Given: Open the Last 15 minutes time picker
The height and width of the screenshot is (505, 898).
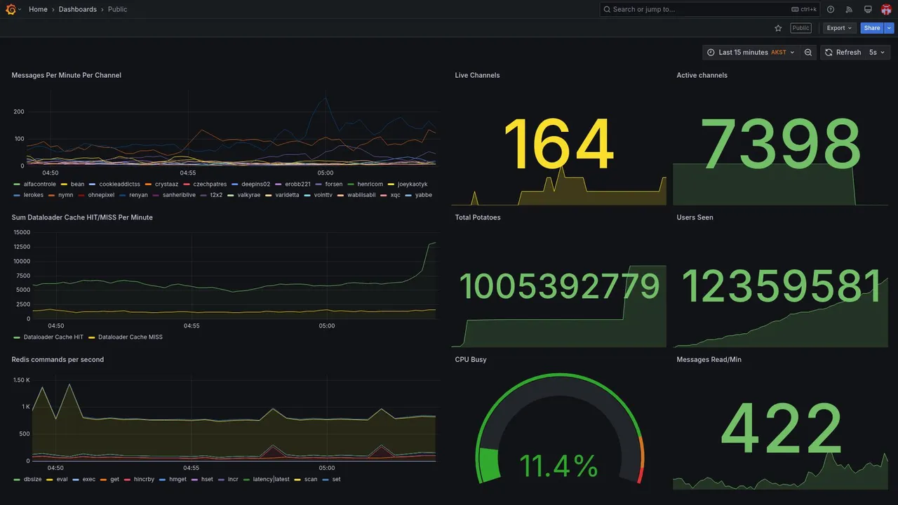Looking at the screenshot, I should 751,53.
